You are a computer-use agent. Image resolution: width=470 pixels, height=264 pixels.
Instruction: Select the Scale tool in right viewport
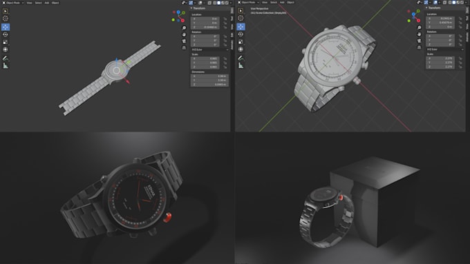pos(241,42)
